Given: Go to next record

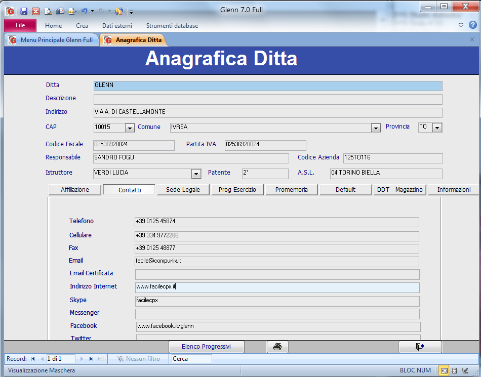Looking at the screenshot, I should [82, 359].
